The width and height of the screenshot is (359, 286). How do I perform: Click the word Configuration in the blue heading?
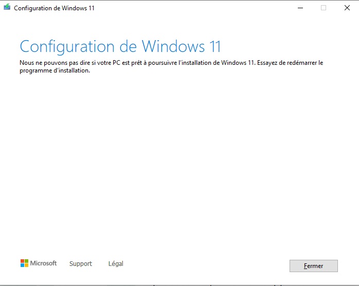pos(67,47)
